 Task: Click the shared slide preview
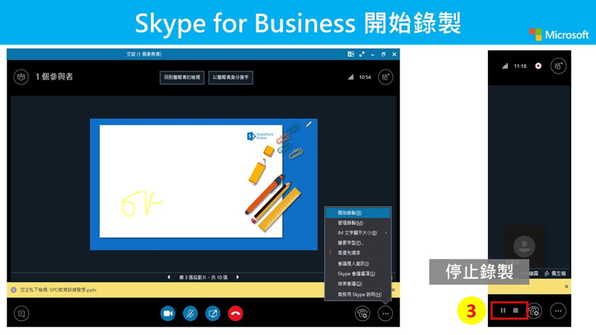pos(204,184)
